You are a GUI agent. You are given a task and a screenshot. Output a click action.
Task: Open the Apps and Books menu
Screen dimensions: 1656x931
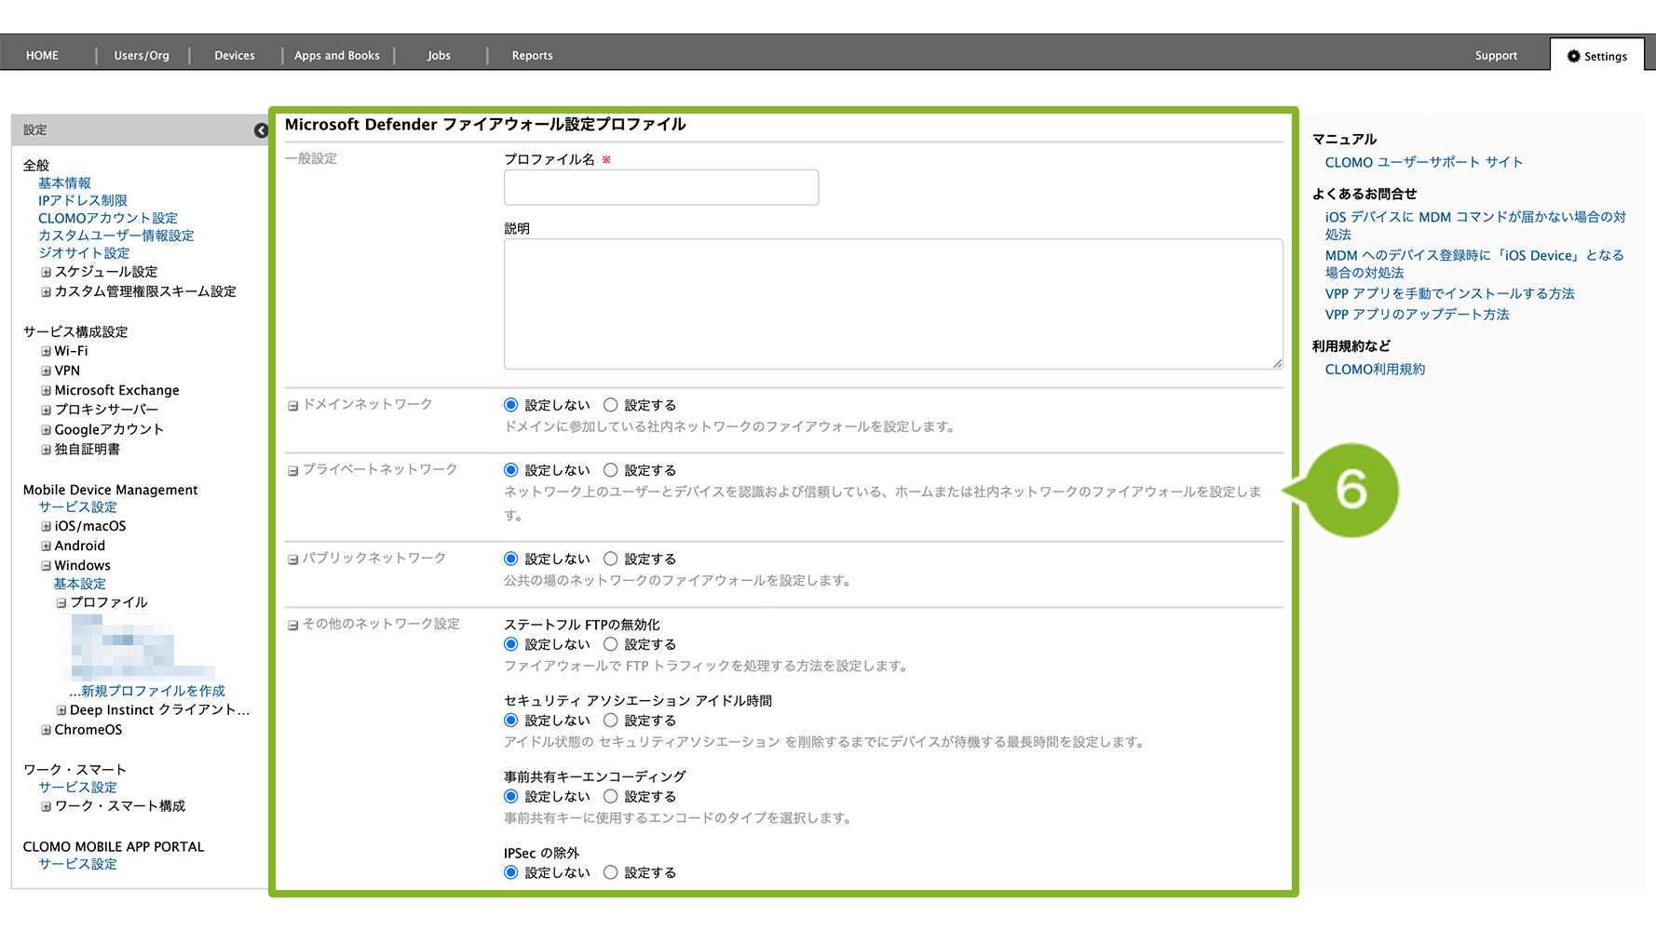[x=336, y=56]
